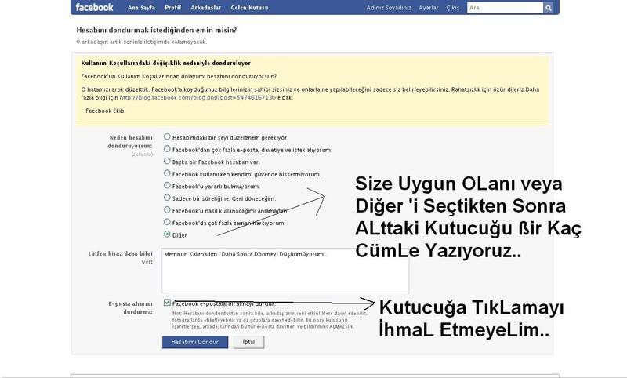Click Çıkış to log out
The image size is (627, 378).
453,8
